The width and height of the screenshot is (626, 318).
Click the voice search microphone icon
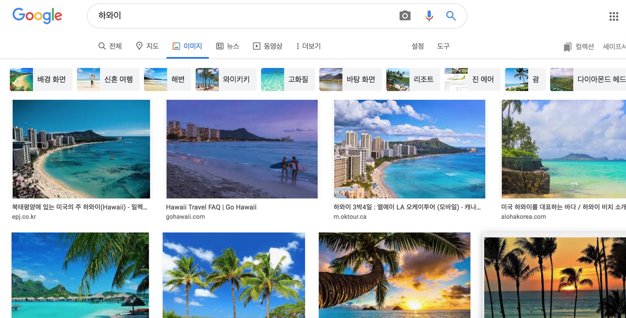(x=429, y=16)
